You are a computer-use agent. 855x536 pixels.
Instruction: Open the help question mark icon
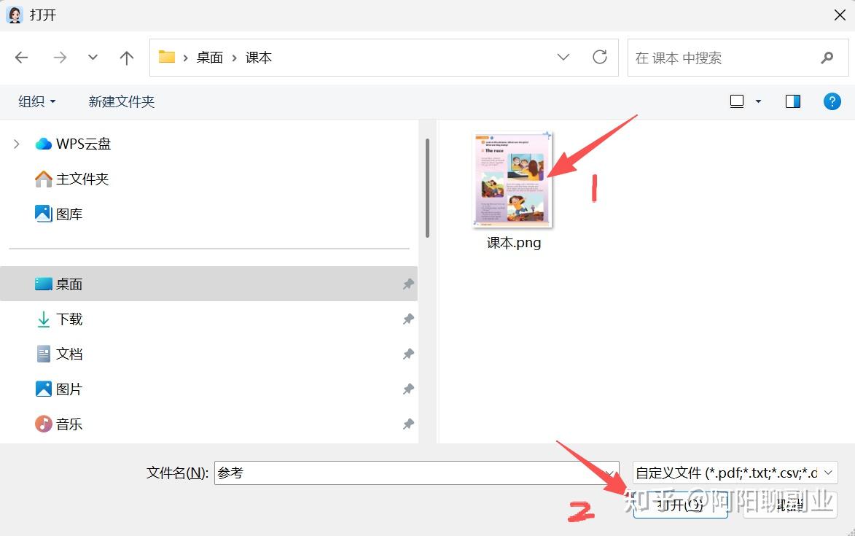[x=832, y=101]
